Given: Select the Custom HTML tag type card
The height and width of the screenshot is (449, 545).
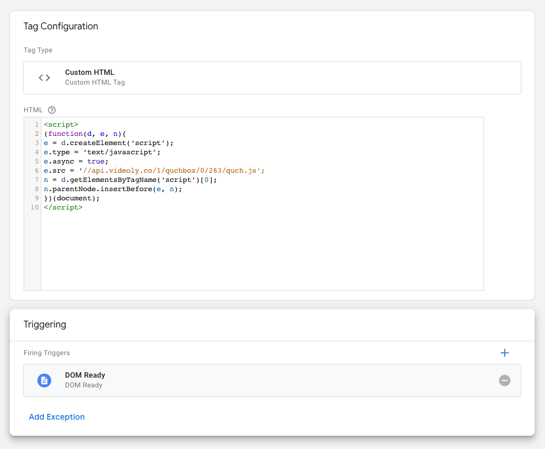Looking at the screenshot, I should pos(272,77).
